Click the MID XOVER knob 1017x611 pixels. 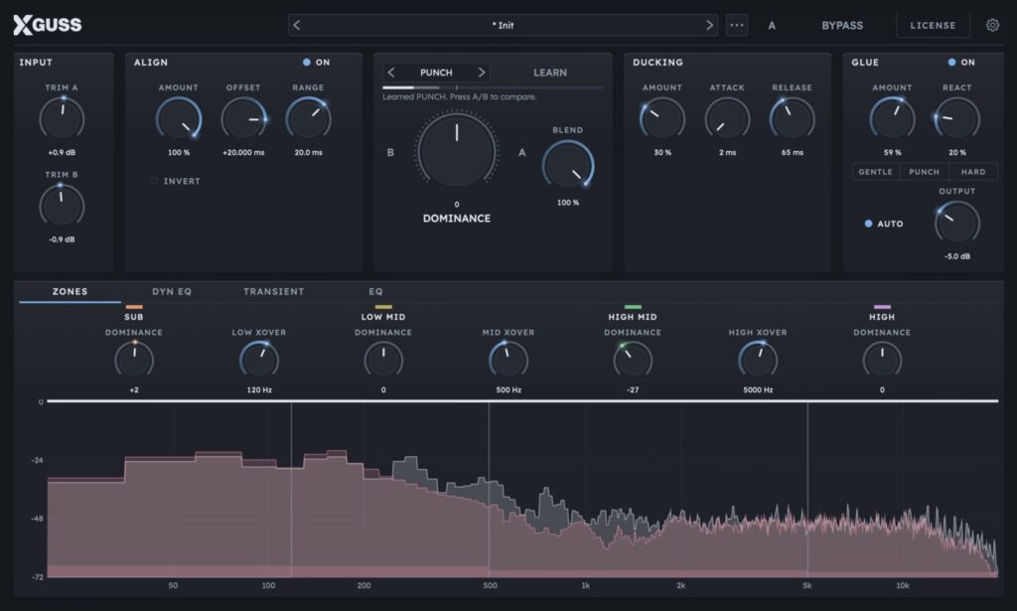click(508, 360)
